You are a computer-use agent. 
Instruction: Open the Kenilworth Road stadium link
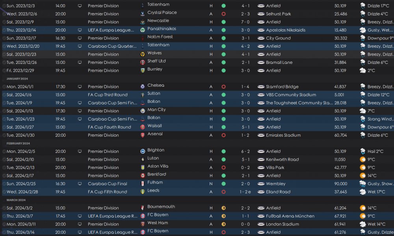pyautogui.click(x=282, y=159)
